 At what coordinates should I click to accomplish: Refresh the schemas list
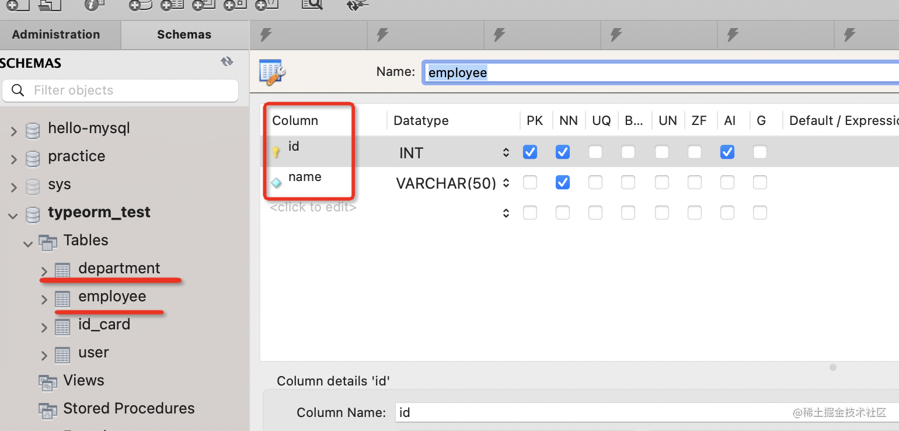[x=227, y=62]
